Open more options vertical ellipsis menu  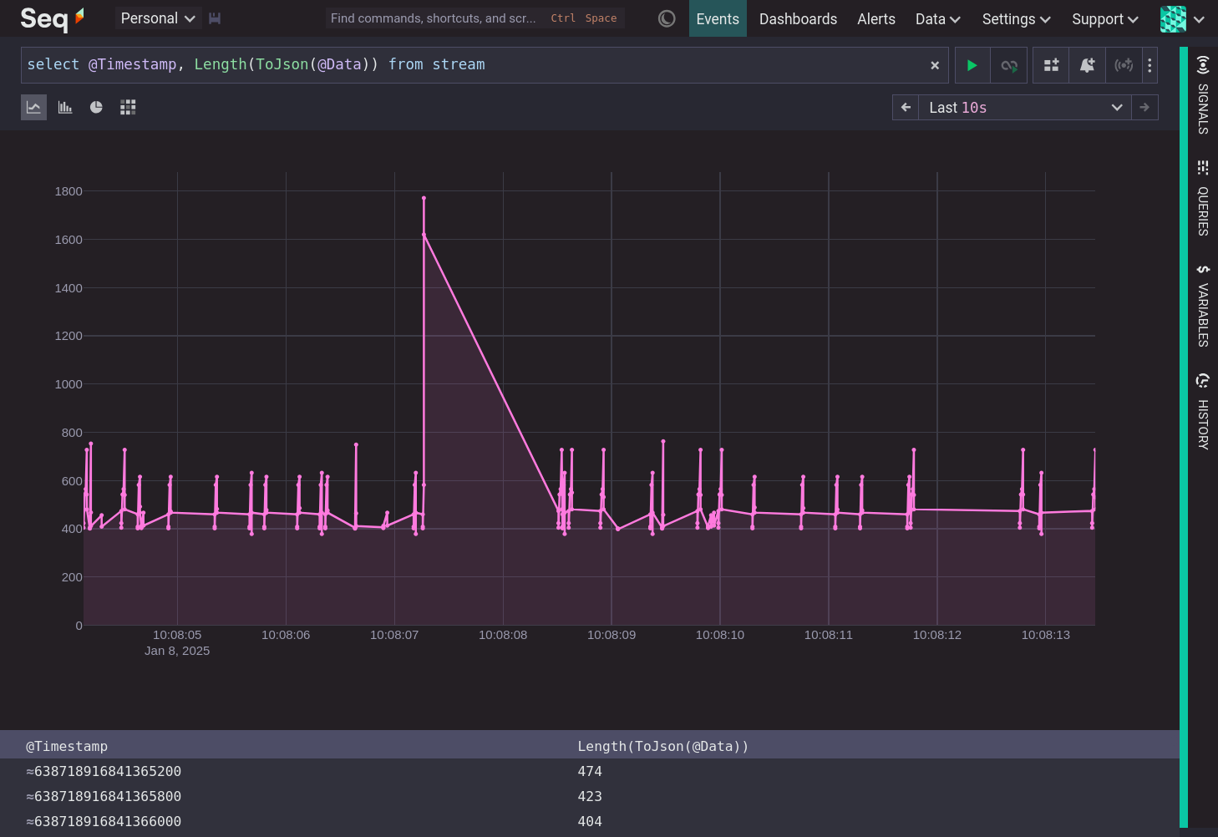click(x=1149, y=65)
